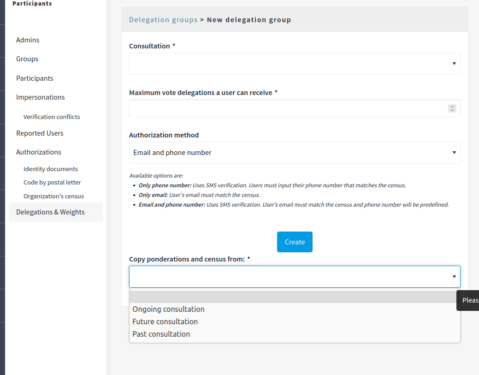Open the Groups section

27,59
